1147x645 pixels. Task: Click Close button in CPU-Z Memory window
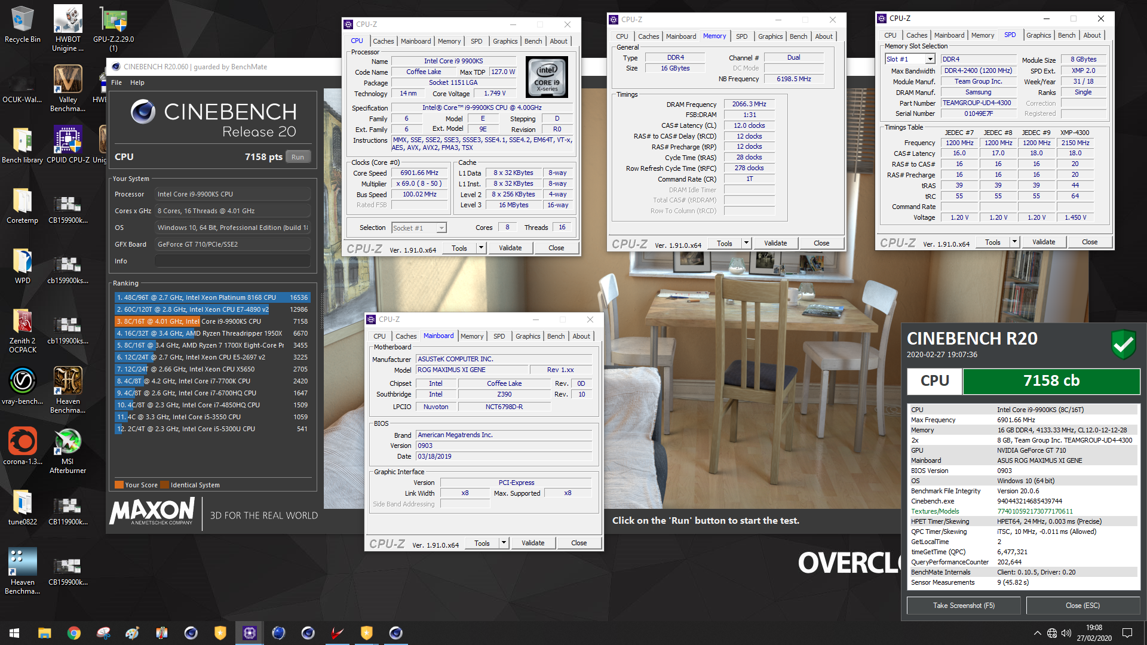point(821,243)
